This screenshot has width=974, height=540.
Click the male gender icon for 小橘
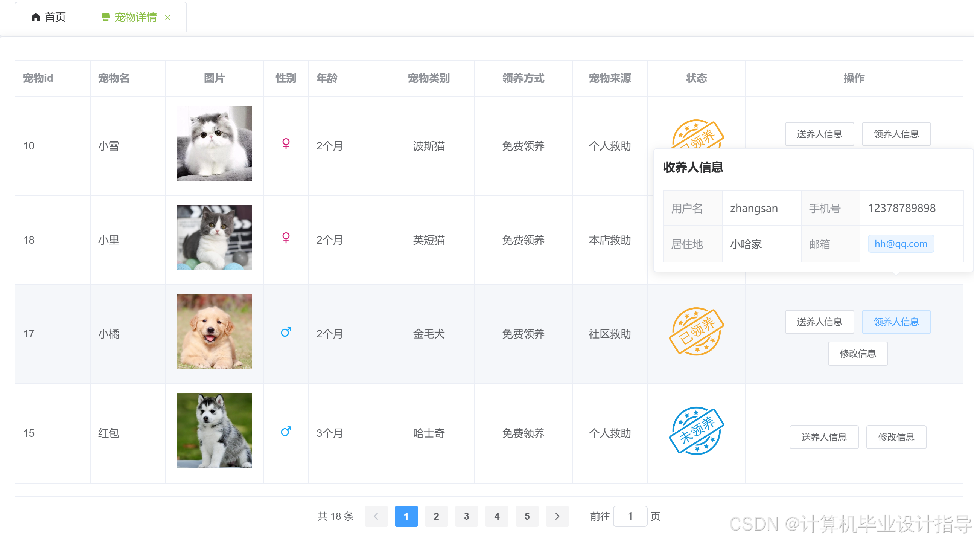tap(286, 332)
